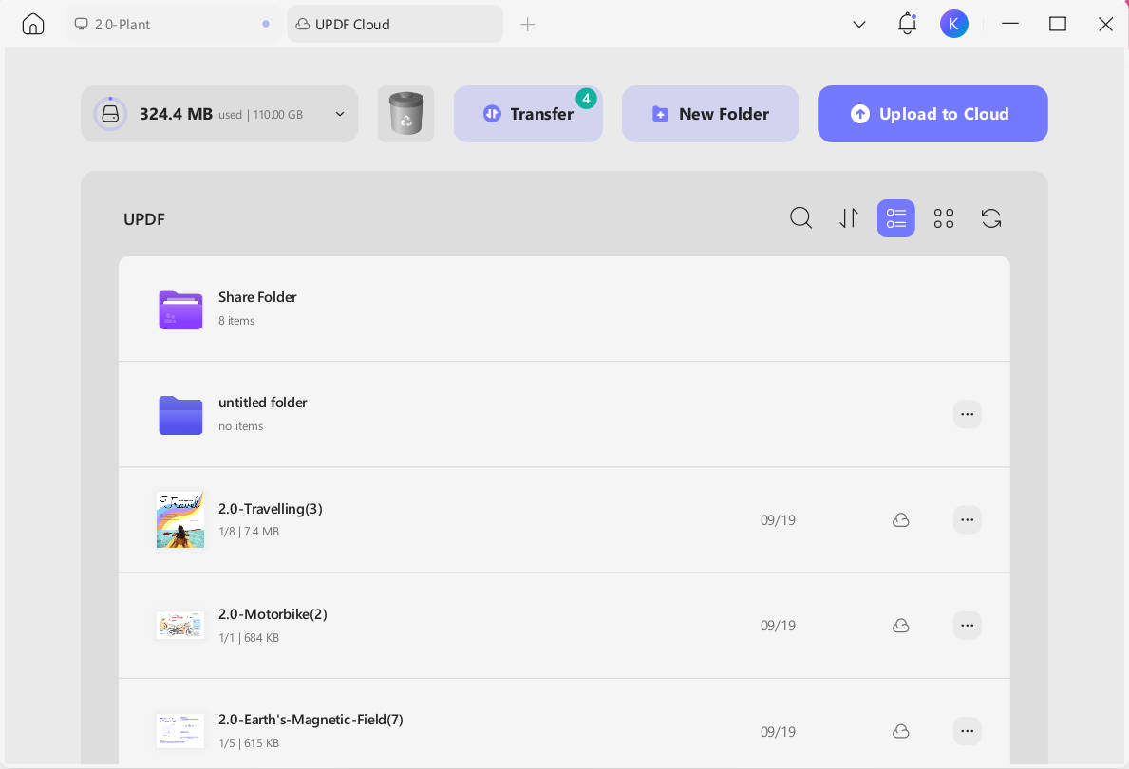Open the tab list chevron

point(858,24)
